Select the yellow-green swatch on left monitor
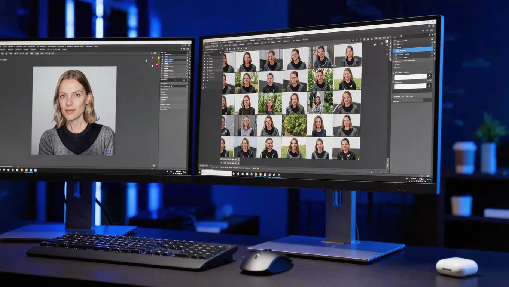The width and height of the screenshot is (509, 287). pyautogui.click(x=159, y=58)
